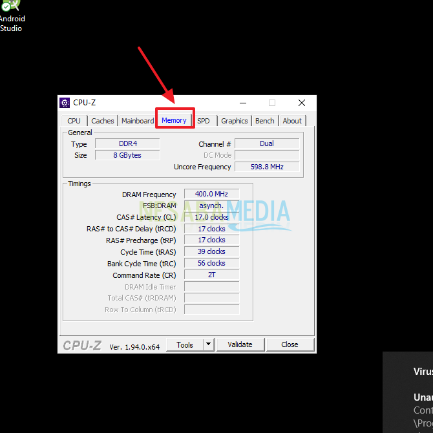Click the Ver. 1.94.0.x64 version text
433x433 pixels.
(x=134, y=347)
